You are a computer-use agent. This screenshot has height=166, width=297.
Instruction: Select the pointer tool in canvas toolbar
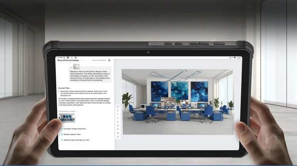click(118, 107)
